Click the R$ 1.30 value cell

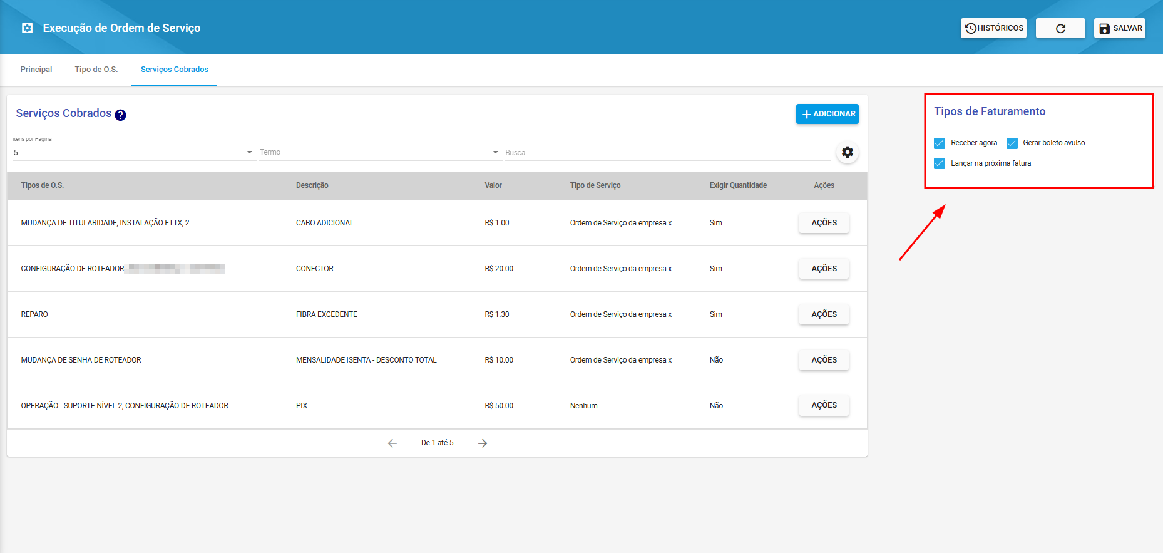(497, 314)
